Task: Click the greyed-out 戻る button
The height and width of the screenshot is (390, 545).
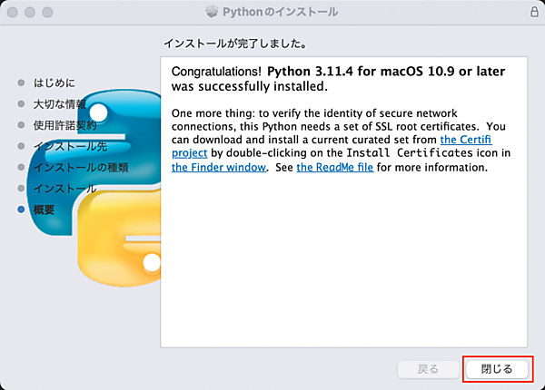Action: (x=428, y=369)
